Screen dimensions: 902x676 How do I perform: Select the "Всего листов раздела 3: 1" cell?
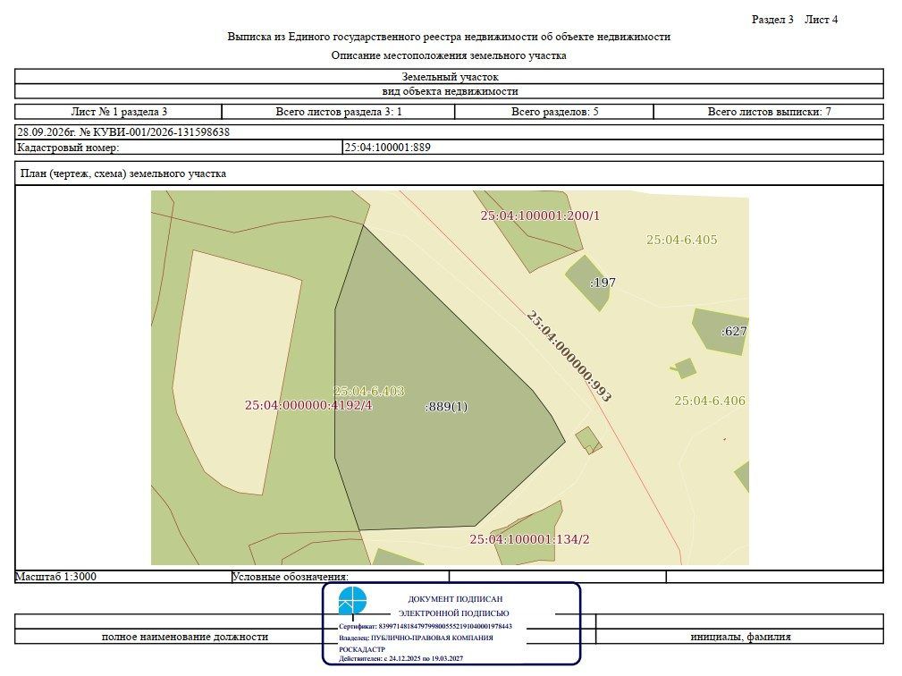point(338,112)
